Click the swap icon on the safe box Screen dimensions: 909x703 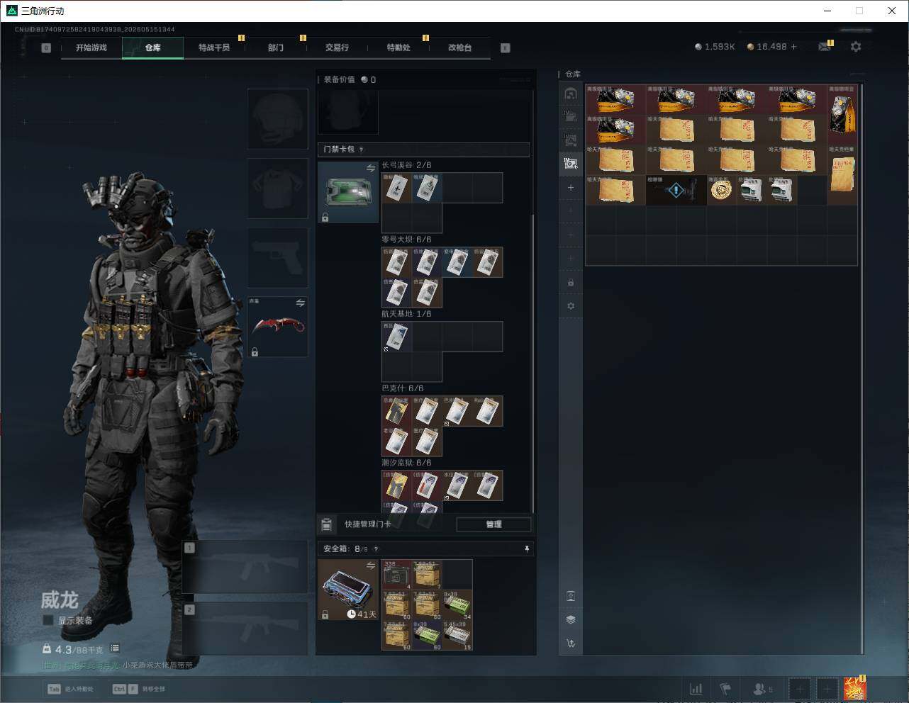tap(370, 566)
